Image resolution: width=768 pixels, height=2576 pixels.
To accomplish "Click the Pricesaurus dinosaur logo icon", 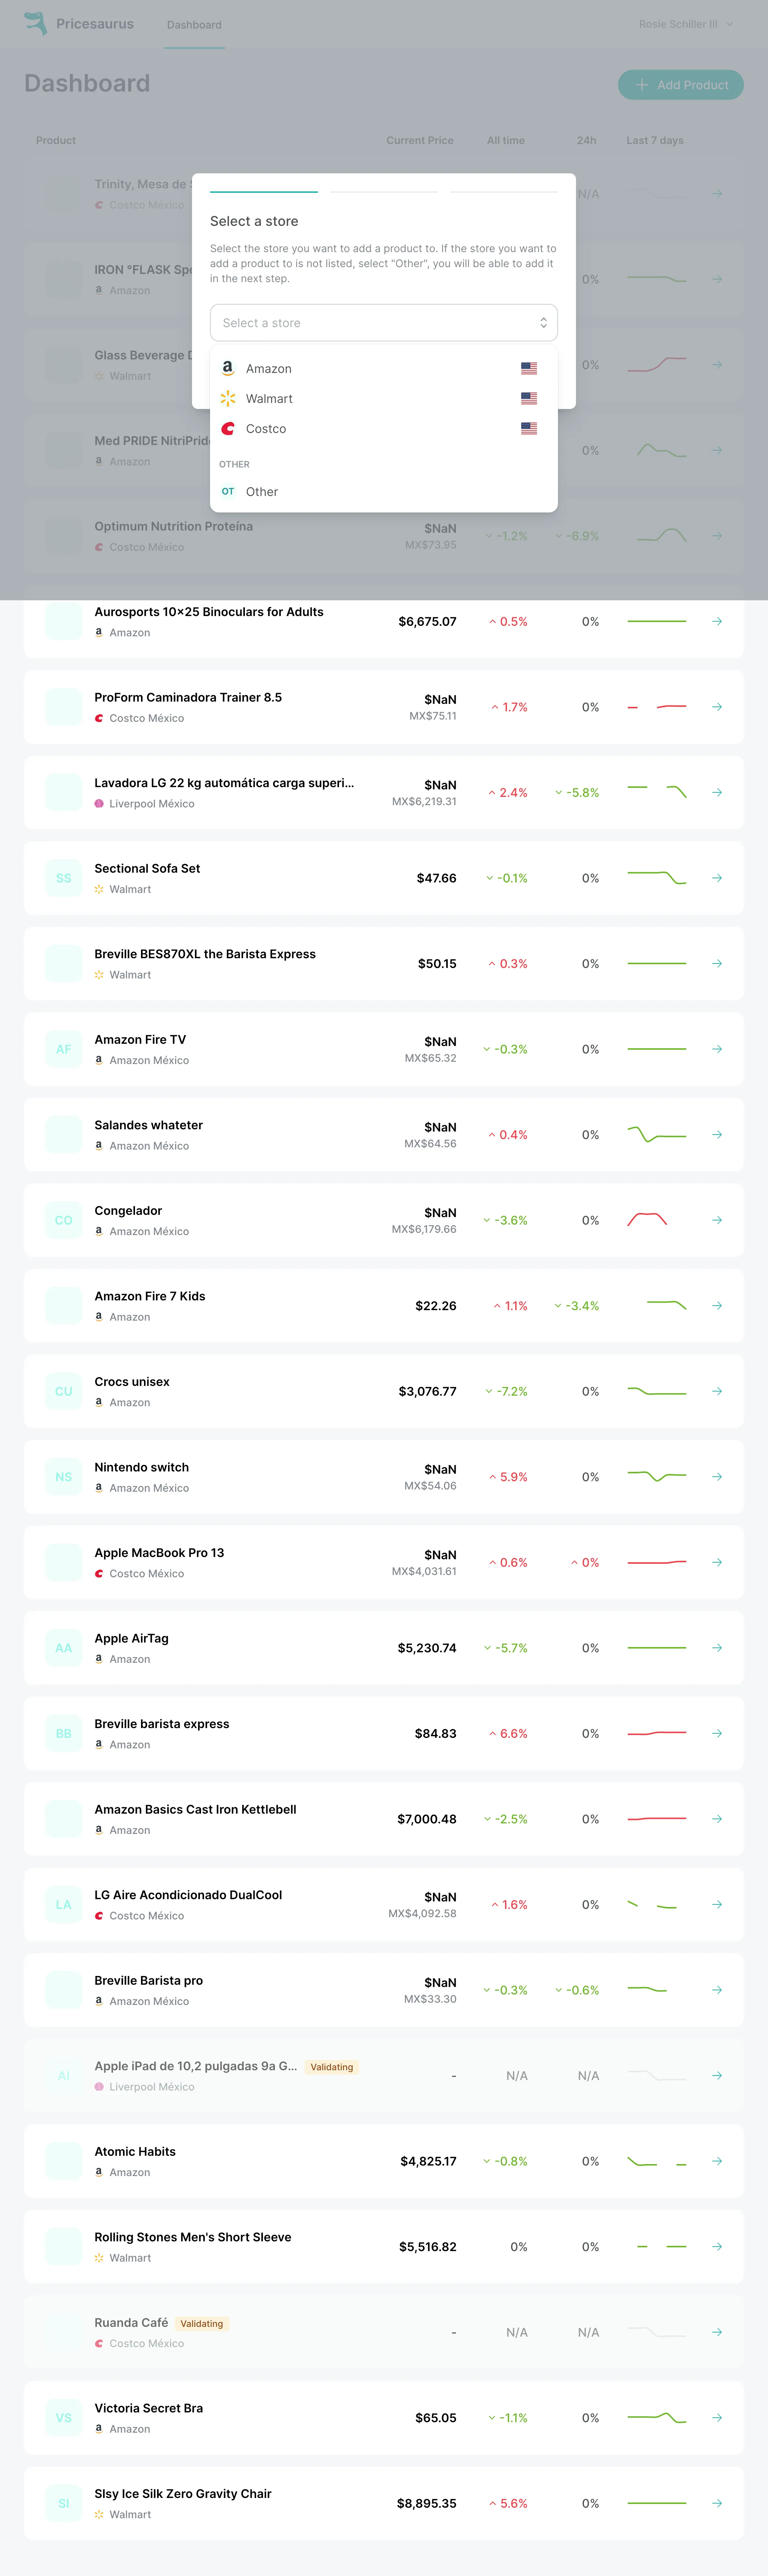I will [x=35, y=23].
